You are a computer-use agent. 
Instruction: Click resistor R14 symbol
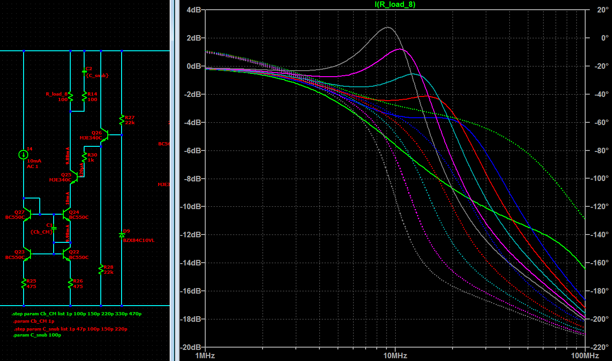(x=84, y=96)
